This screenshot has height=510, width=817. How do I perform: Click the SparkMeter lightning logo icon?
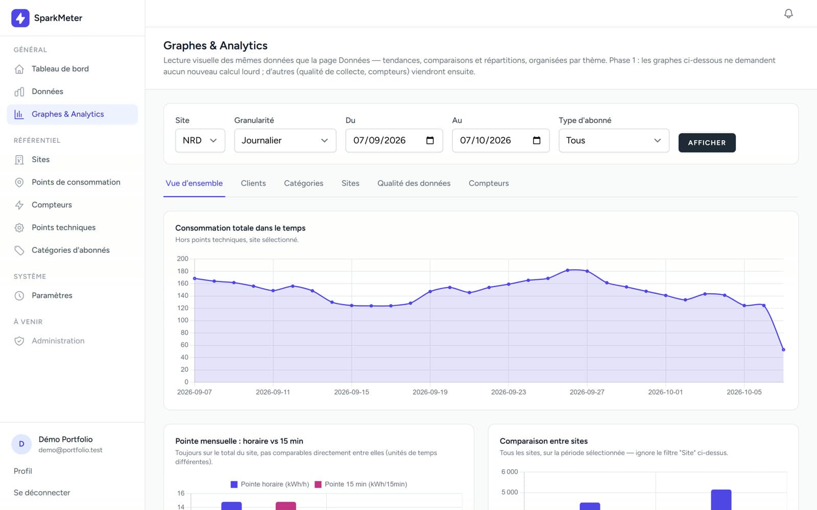[20, 18]
